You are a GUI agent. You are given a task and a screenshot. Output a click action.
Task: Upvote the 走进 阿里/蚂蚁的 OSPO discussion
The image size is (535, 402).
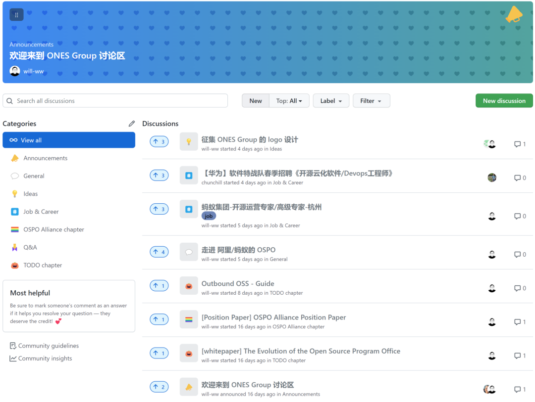[159, 252]
